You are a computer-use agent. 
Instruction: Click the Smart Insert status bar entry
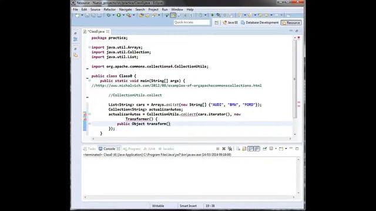[x=188, y=206]
